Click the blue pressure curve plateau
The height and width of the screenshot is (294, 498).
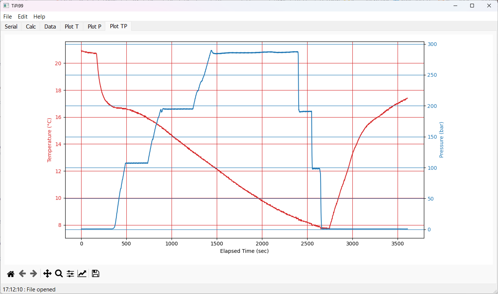click(256, 53)
